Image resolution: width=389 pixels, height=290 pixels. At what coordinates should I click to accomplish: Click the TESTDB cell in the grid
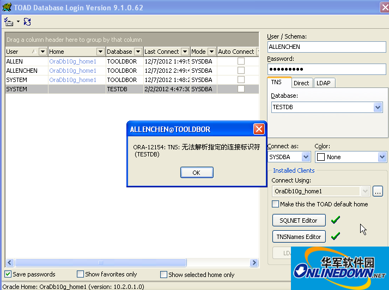coord(125,89)
